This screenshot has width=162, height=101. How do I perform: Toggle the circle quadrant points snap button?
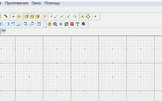coord(88,16)
